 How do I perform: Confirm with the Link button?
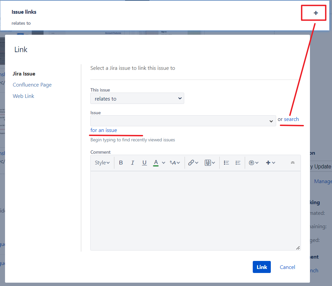[262, 267]
